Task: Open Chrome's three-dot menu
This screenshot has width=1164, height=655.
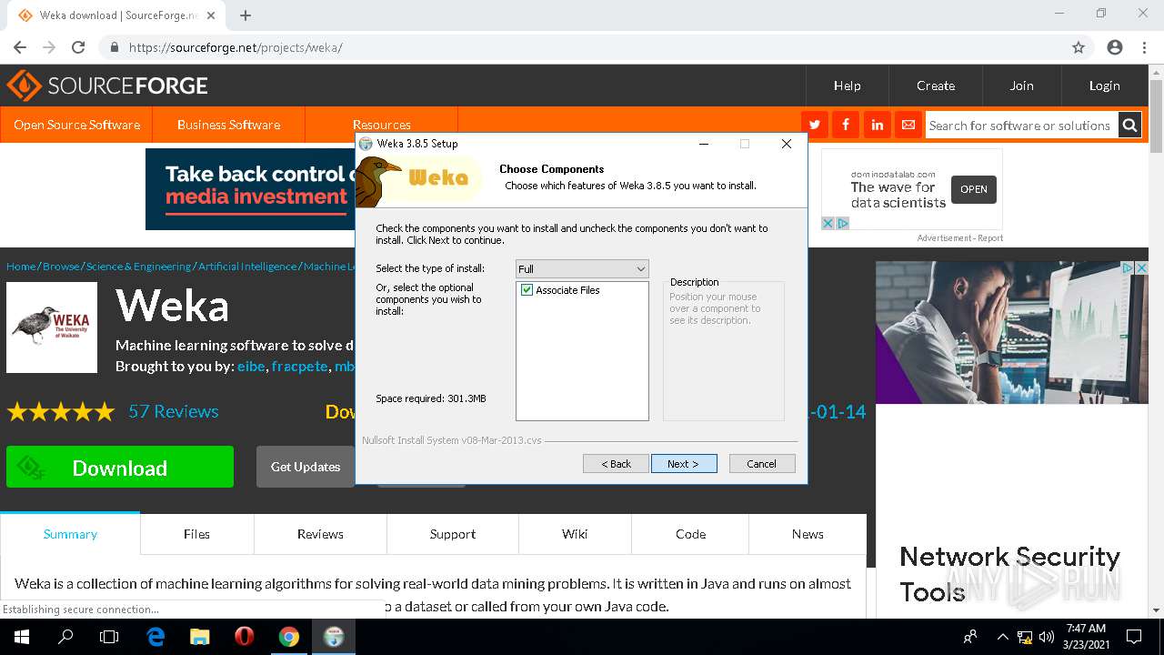Action: coord(1144,47)
